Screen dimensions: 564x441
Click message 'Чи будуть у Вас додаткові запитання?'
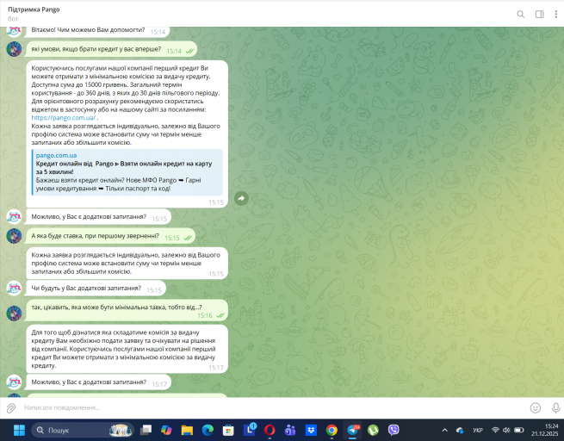96,289
